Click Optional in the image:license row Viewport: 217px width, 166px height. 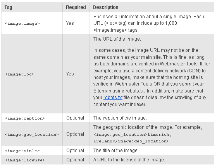(x=75, y=160)
